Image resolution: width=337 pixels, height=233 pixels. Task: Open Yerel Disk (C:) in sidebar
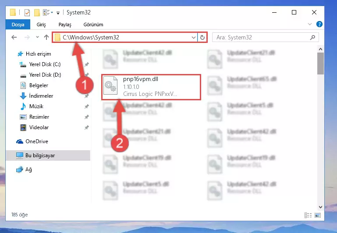click(x=45, y=64)
